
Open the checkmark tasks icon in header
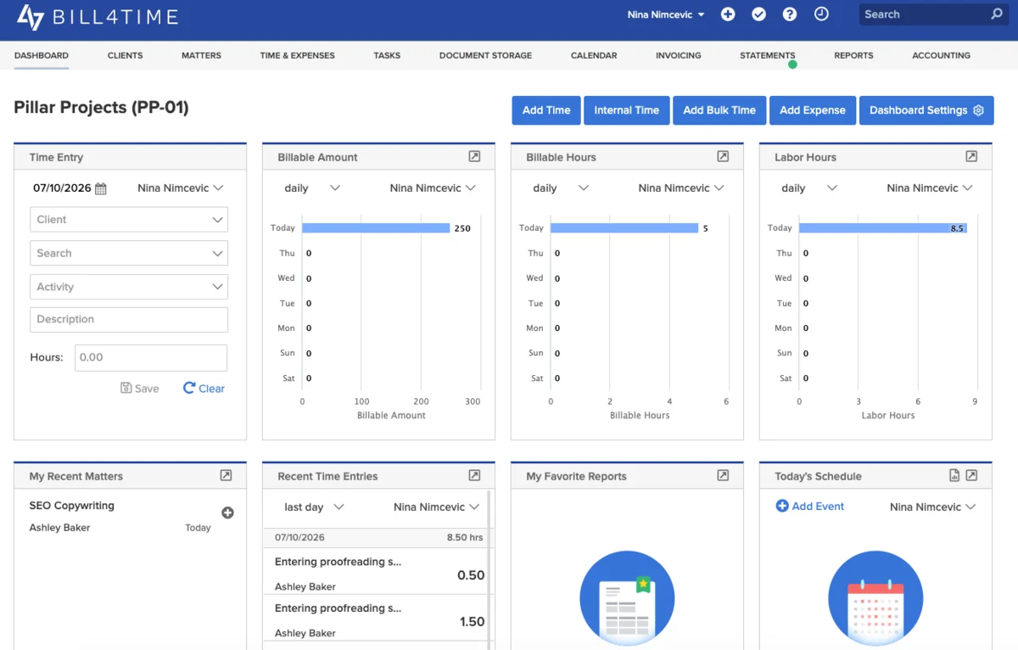(759, 14)
